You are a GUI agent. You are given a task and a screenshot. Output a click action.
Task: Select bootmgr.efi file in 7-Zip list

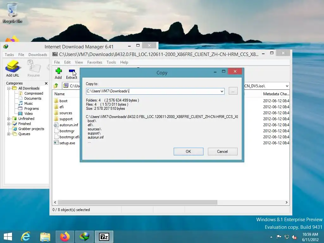click(69, 137)
